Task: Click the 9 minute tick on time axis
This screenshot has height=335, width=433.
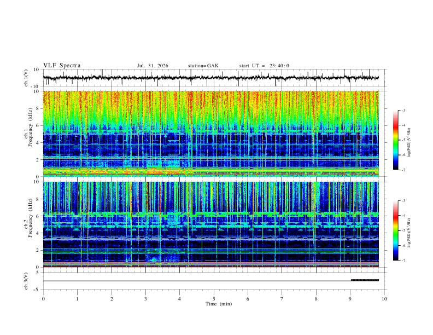Action: 350,299
